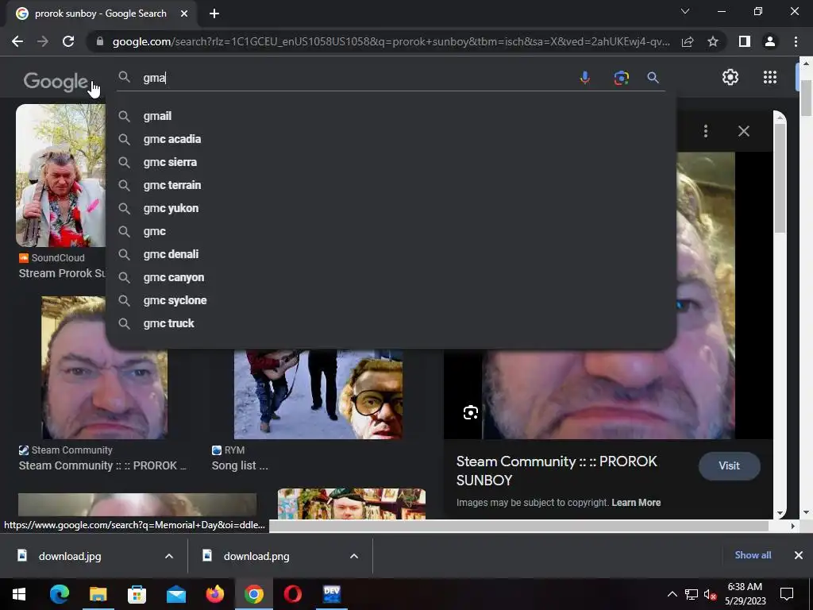
Task: Select the gmc canyon suggestion
Action: coord(391,277)
